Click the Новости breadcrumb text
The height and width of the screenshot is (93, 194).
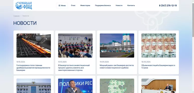[x=26, y=16]
